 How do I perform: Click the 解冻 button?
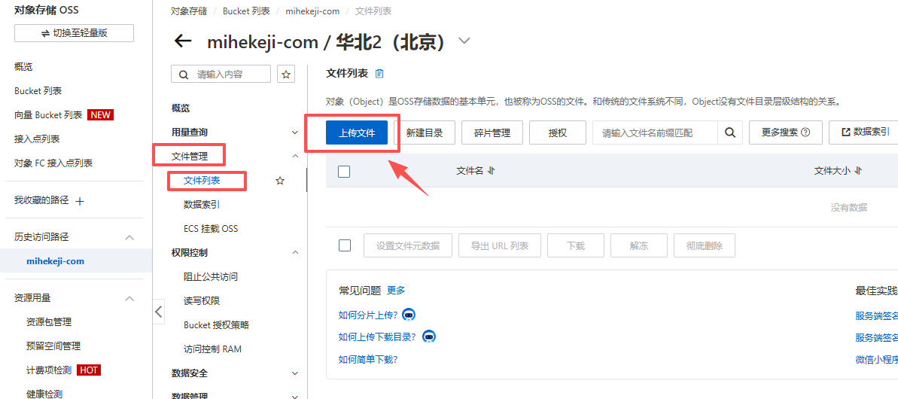638,245
